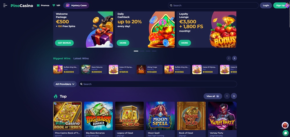Screen dimensions: 290x137
Task: Open the Promos menu item
Action: [x=43, y=5]
